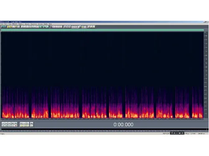Zoom in horizontally on the waveform
Screen dimensions: 209x156
click(21, 123)
